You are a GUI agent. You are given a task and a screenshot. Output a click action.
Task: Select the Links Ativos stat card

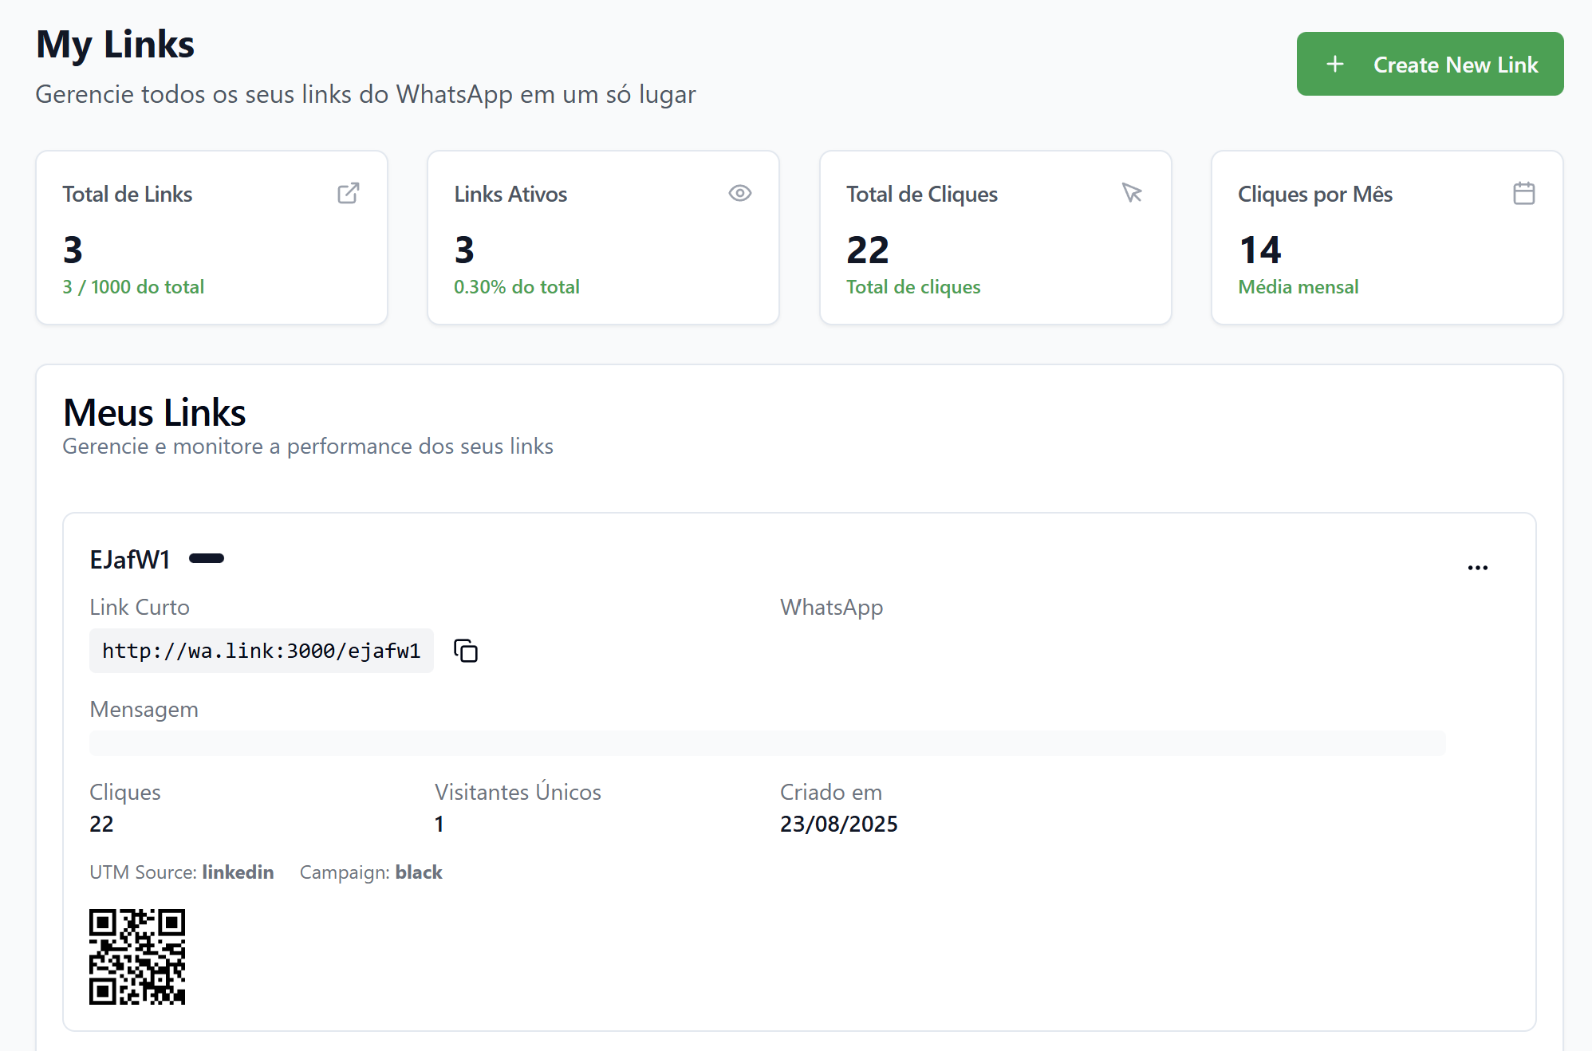click(603, 238)
